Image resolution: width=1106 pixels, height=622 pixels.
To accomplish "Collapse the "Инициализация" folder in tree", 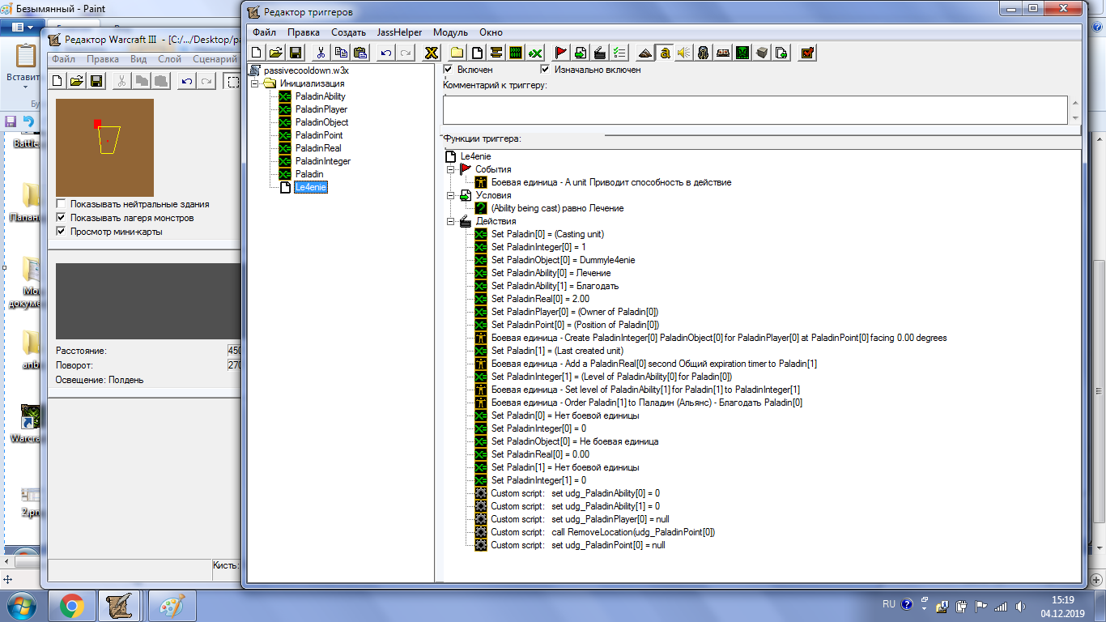I will tap(255, 83).
